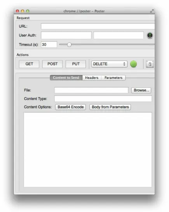Screen dimensions: 169x212
Task: Open the DELETE method dropdown
Action: (109, 64)
